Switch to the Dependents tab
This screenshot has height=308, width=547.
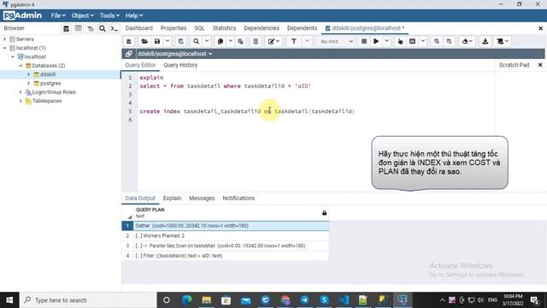tap(302, 28)
